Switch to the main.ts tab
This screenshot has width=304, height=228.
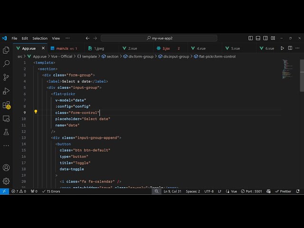point(62,48)
